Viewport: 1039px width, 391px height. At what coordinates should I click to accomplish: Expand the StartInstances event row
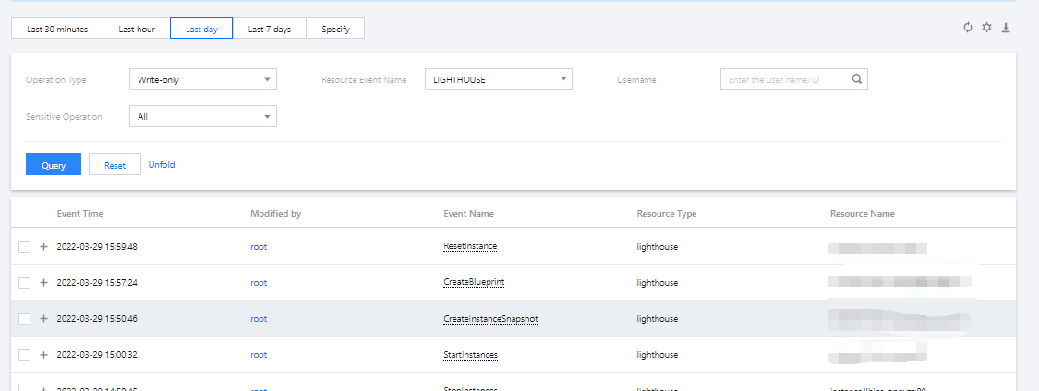coord(43,355)
